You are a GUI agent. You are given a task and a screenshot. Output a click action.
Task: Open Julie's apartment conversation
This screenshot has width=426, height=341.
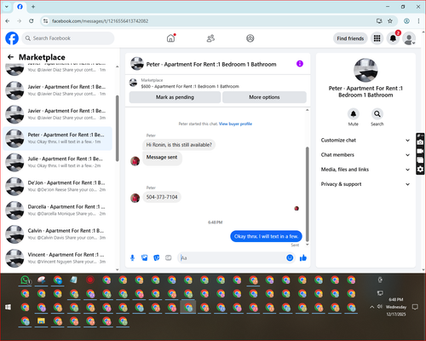tap(58, 162)
